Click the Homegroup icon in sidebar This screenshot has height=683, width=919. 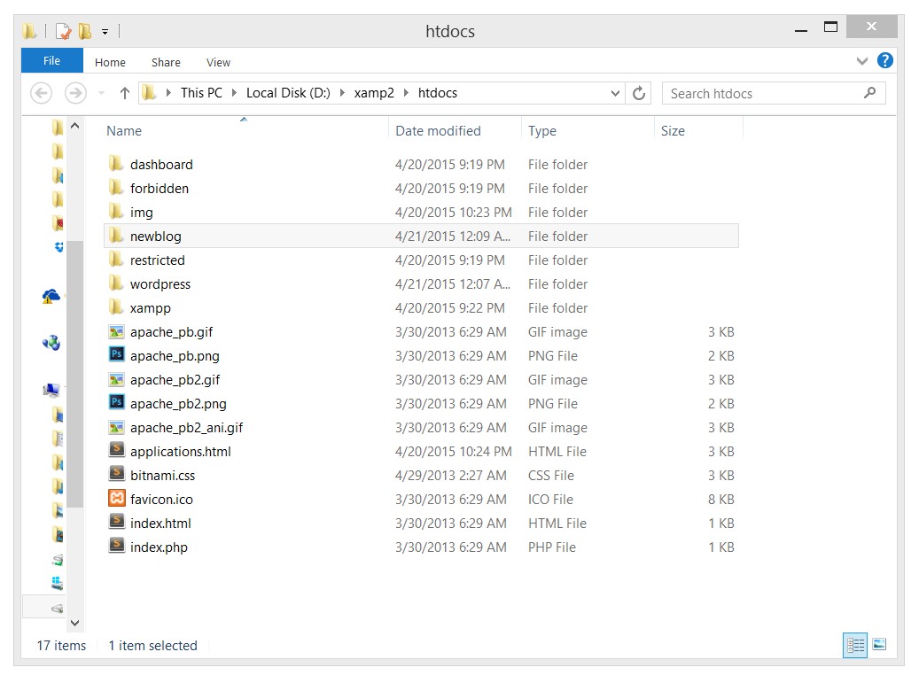tap(51, 343)
